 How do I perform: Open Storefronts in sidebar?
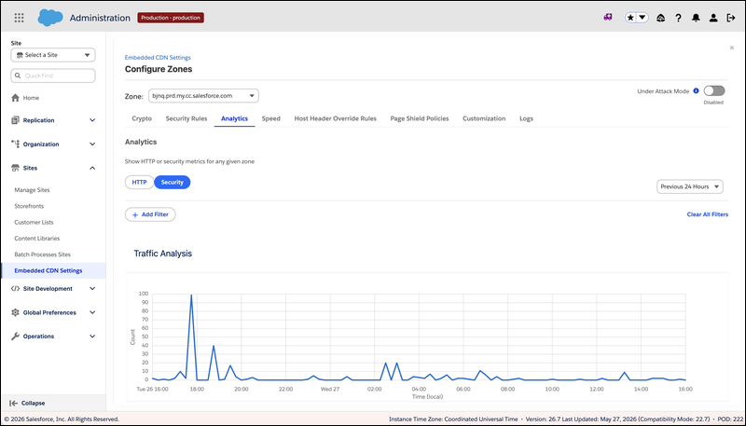tap(29, 206)
